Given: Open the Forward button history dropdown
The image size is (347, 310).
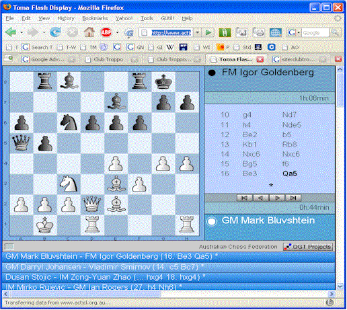Looking at the screenshot, I should (44, 33).
